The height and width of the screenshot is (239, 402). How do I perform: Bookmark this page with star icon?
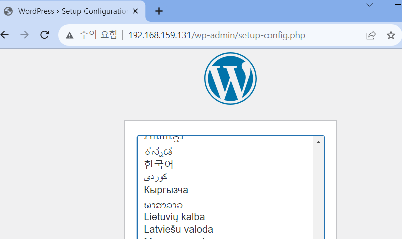click(x=391, y=35)
